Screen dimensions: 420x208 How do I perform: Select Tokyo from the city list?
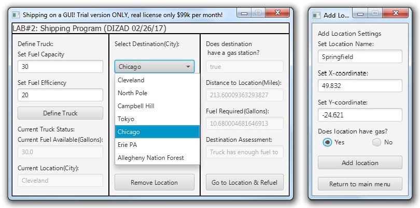[x=157, y=119]
